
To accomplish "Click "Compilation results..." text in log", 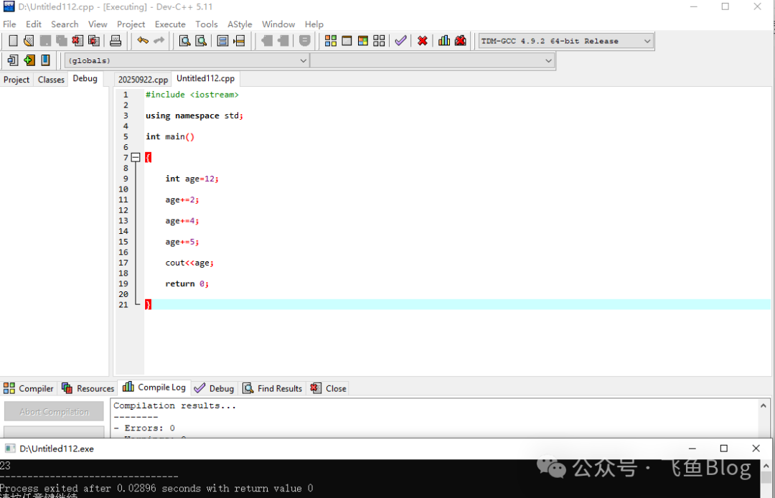I will pos(175,405).
